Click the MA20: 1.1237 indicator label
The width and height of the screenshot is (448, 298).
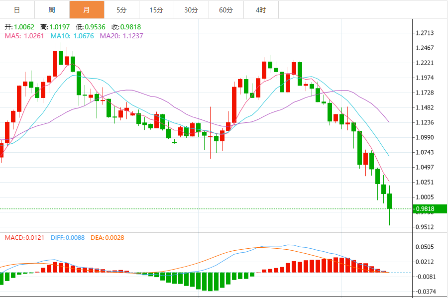pos(121,36)
